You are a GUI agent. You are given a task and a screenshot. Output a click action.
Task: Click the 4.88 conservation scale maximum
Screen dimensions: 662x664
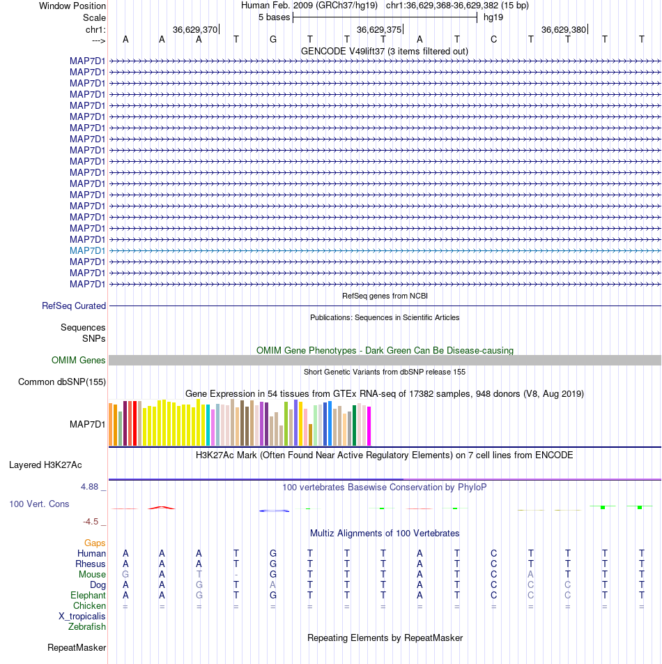[90, 487]
